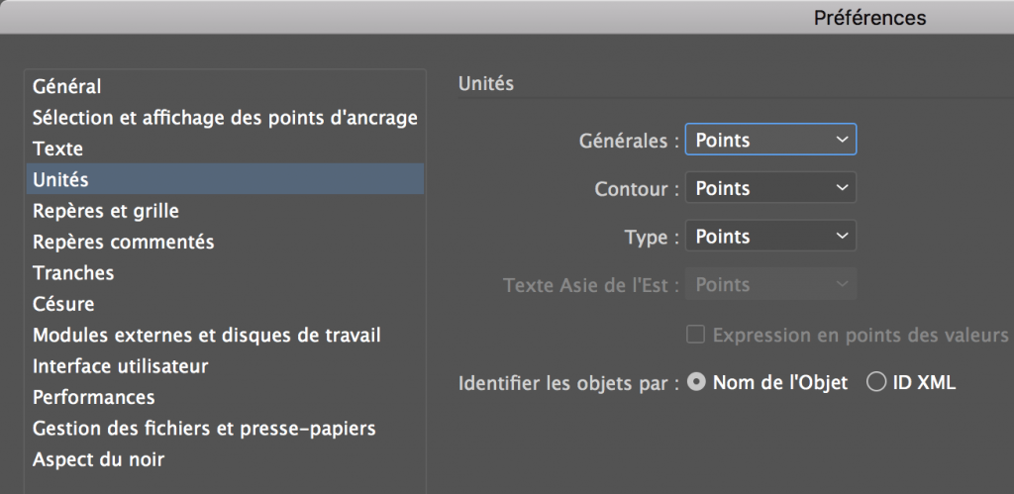Show the Repères commentés settings
Image resolution: width=1014 pixels, height=494 pixels.
123,242
